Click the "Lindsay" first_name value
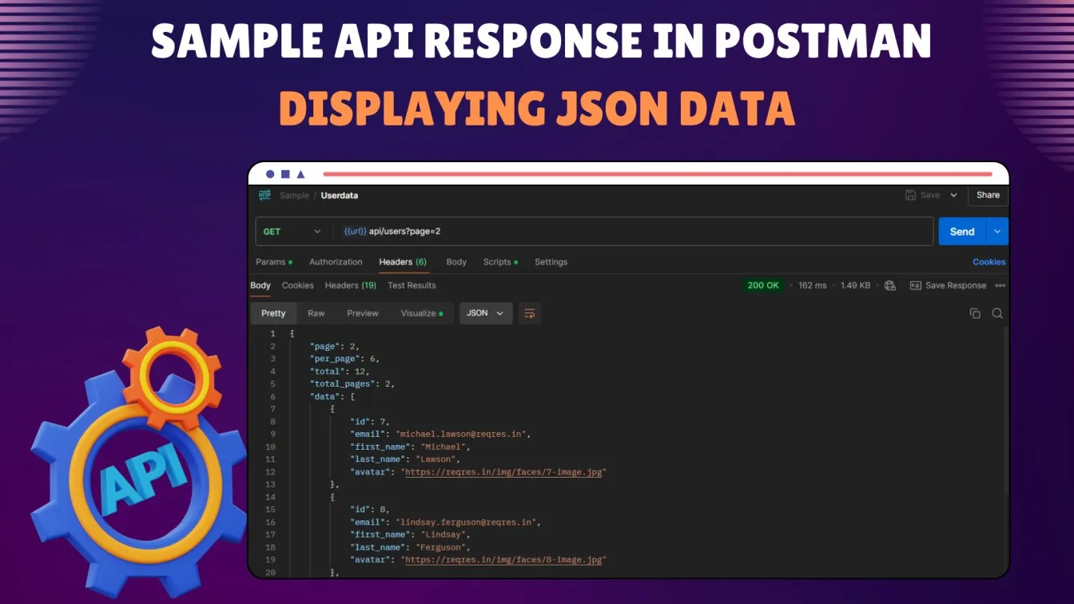1074x604 pixels. tap(442, 534)
